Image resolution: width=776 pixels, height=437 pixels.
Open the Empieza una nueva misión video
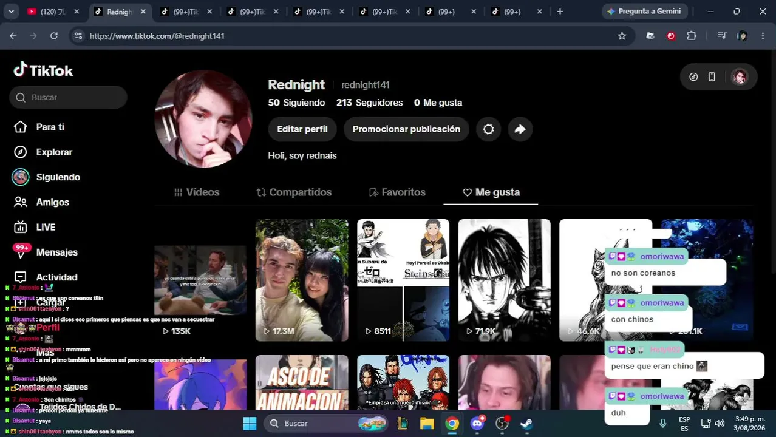[403, 383]
